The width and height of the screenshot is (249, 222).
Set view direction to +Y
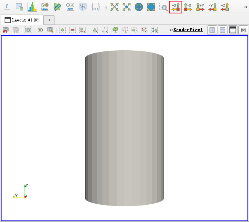click(200, 7)
